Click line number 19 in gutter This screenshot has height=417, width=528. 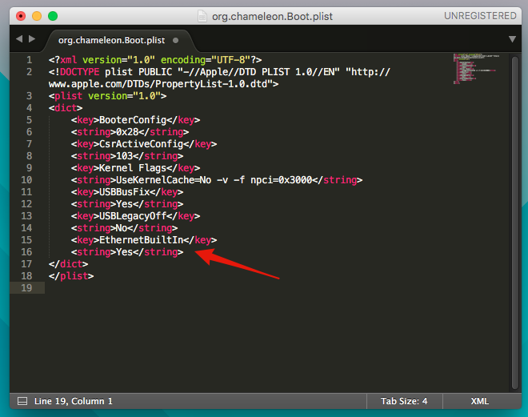click(x=26, y=288)
